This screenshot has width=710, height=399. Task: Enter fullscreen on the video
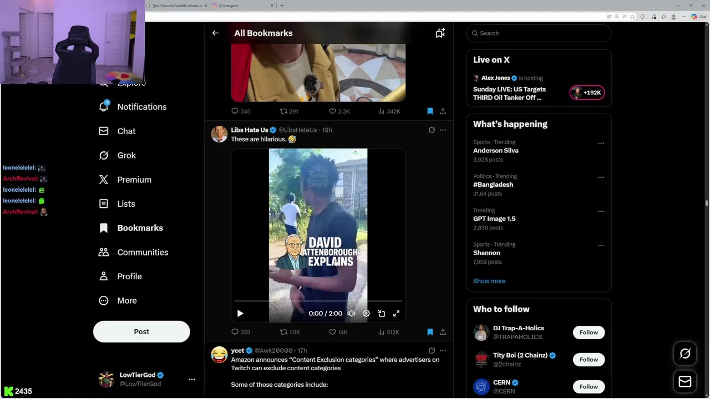(396, 314)
